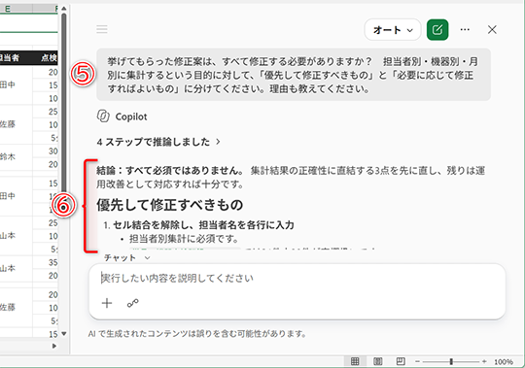Click the zoom out minus button

[x=417, y=361]
